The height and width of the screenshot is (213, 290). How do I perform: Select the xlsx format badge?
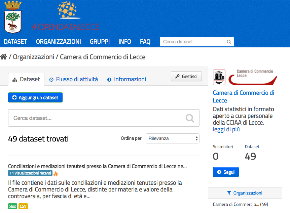12,206
